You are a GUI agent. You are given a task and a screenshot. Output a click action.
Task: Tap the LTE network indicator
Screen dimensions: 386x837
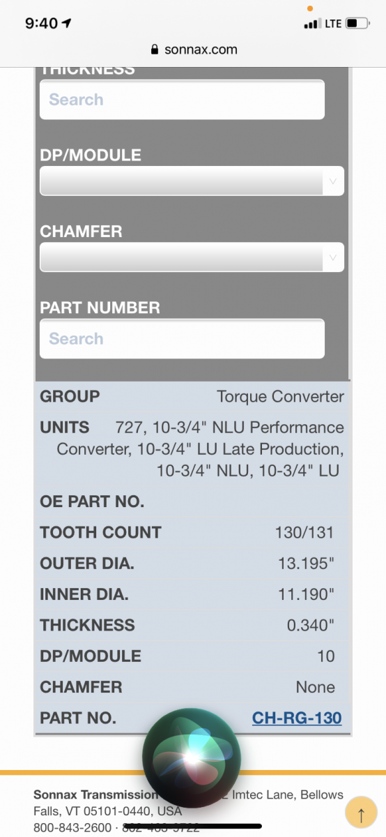(x=333, y=24)
